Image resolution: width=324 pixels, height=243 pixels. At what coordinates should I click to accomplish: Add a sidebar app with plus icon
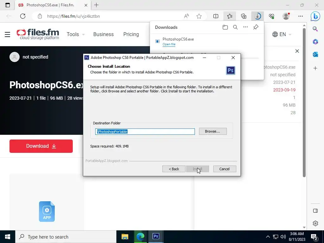tap(315, 68)
